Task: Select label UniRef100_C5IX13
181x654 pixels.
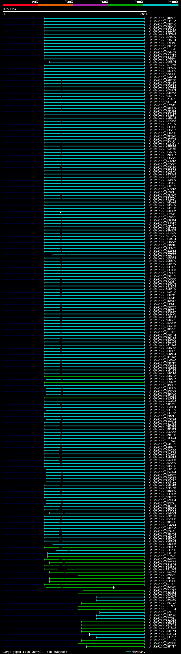Action: coord(162,56)
